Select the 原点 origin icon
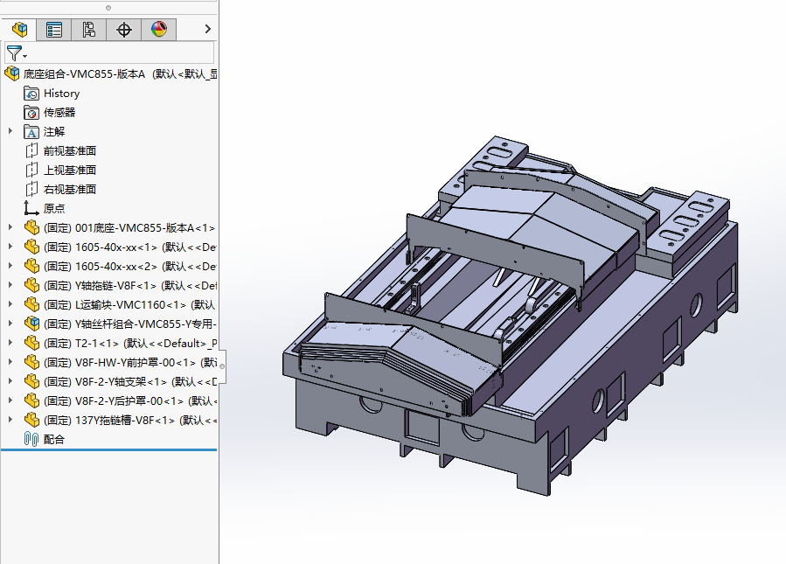Image resolution: width=786 pixels, height=564 pixels. 31,208
